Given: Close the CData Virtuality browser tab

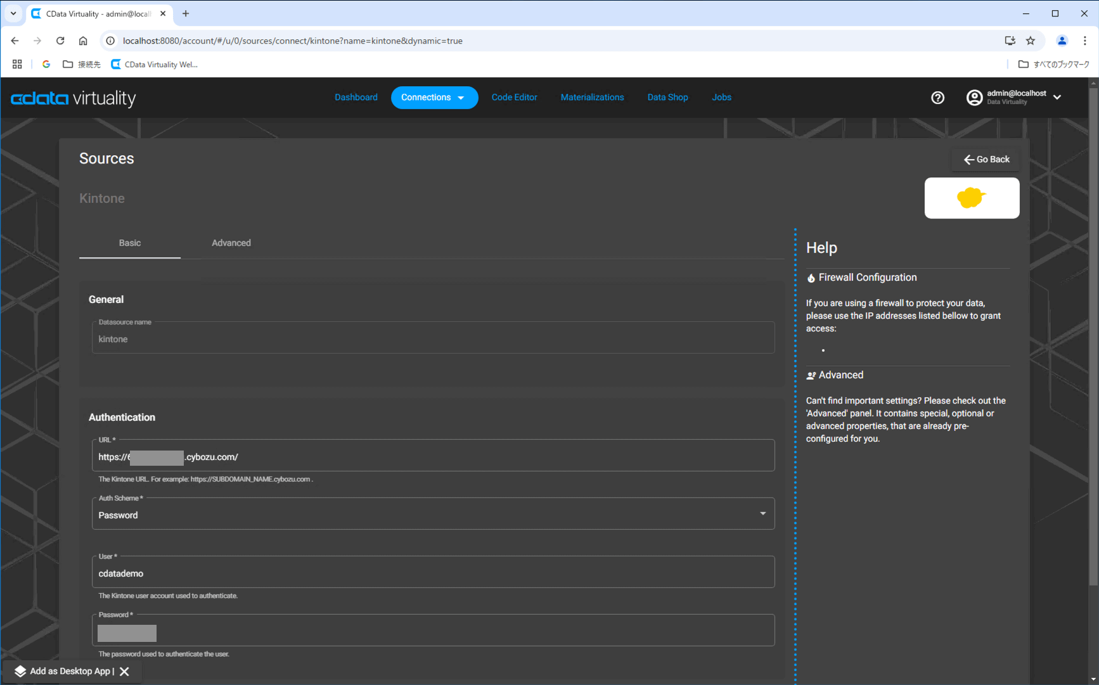Looking at the screenshot, I should 163,13.
